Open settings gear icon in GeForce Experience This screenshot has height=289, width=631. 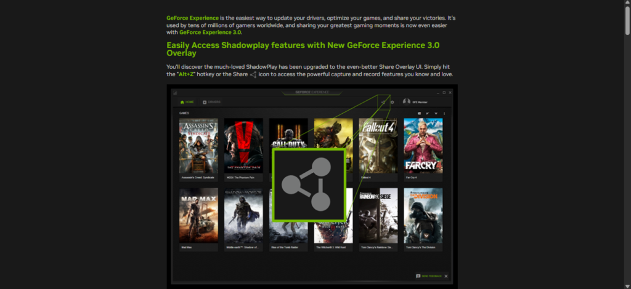(392, 101)
